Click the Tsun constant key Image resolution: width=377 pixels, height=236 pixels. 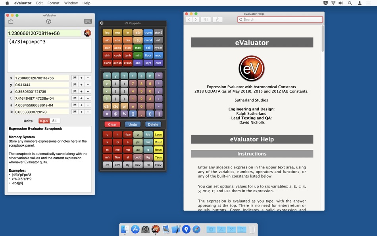click(x=158, y=157)
